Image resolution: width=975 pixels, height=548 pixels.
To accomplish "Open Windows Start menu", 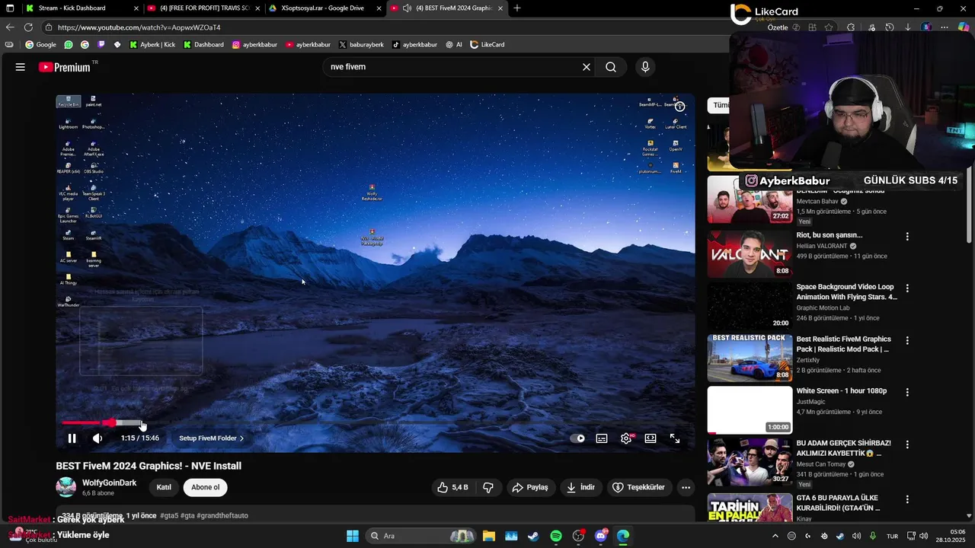I will coord(353,536).
